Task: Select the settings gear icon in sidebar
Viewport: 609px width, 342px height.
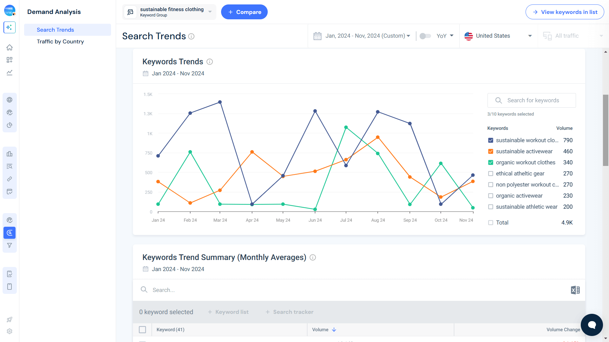Action: (x=10, y=331)
